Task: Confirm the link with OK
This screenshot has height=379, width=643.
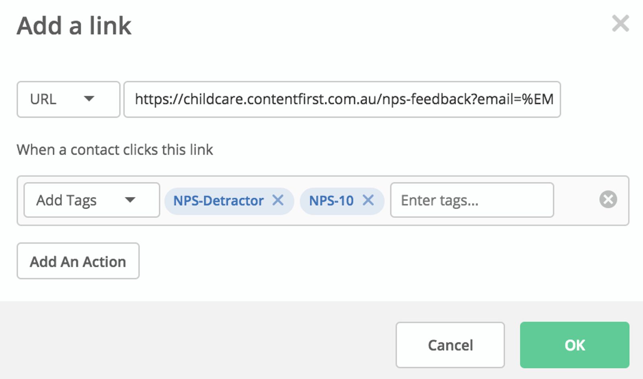Action: 575,345
